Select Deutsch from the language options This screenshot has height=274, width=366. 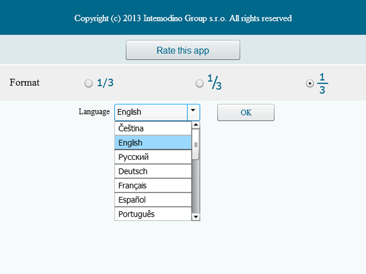(153, 171)
